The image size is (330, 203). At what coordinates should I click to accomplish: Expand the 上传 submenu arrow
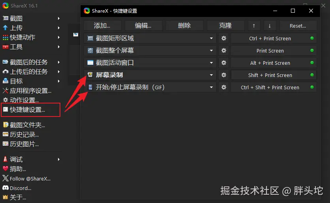pyautogui.click(x=59, y=28)
